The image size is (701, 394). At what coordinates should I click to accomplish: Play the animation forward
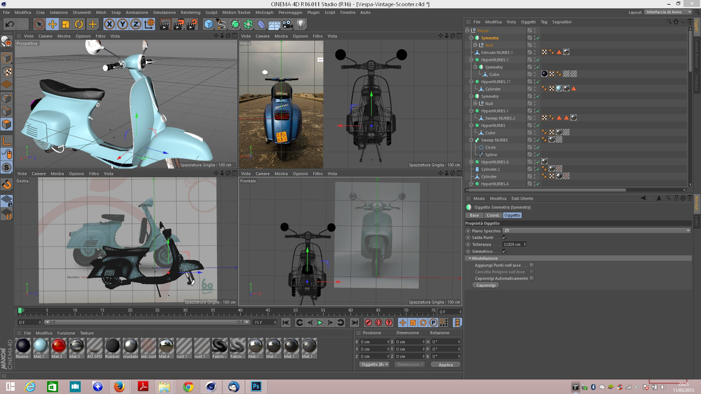point(320,322)
